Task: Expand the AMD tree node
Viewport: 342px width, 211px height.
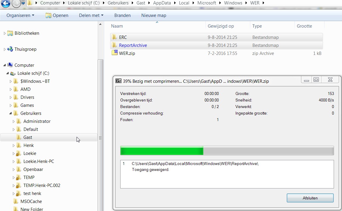Action: [x=11, y=90]
